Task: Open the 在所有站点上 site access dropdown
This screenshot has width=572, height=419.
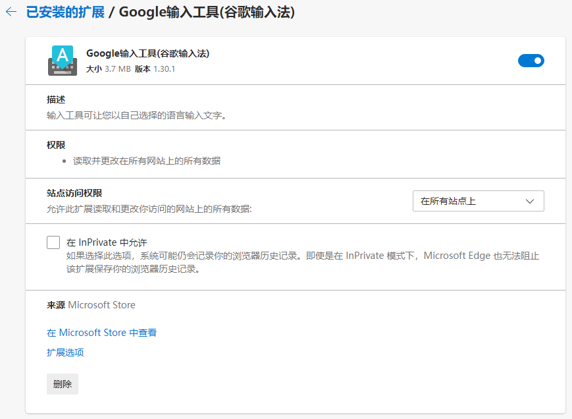Action: pos(479,201)
